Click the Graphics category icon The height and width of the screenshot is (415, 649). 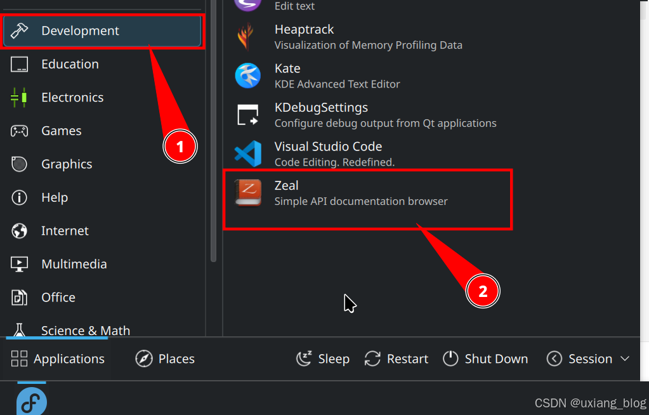coord(19,164)
